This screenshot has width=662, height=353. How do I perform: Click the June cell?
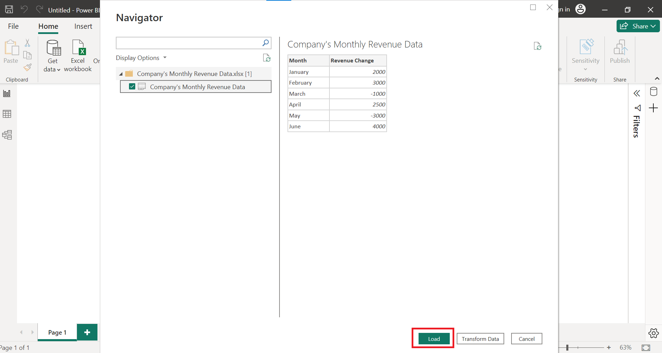tap(308, 126)
